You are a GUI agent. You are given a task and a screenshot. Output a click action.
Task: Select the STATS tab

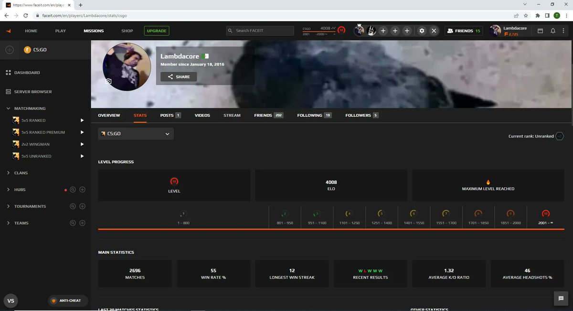point(140,115)
